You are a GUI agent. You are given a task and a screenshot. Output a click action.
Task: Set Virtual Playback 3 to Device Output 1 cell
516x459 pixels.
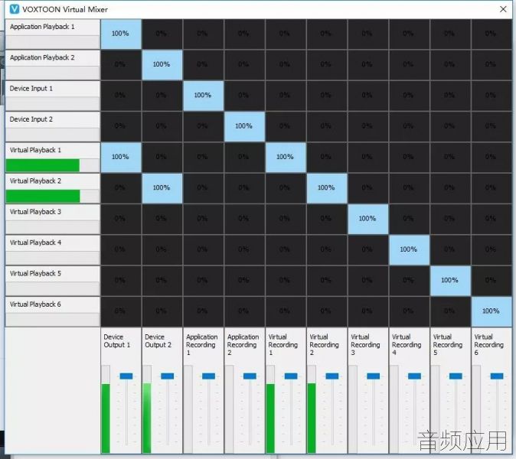(x=121, y=219)
